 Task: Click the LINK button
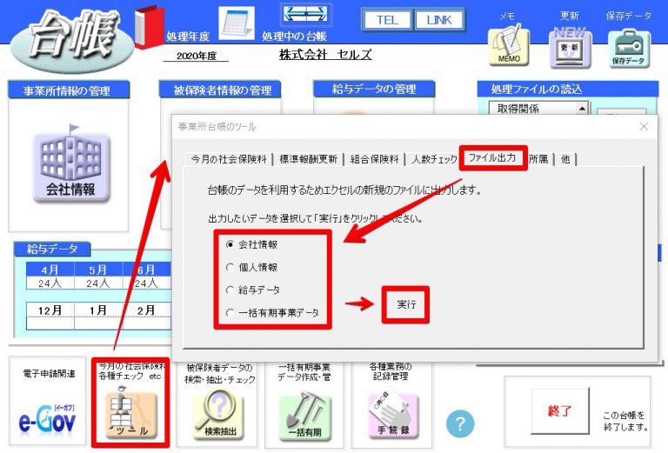pyautogui.click(x=439, y=20)
